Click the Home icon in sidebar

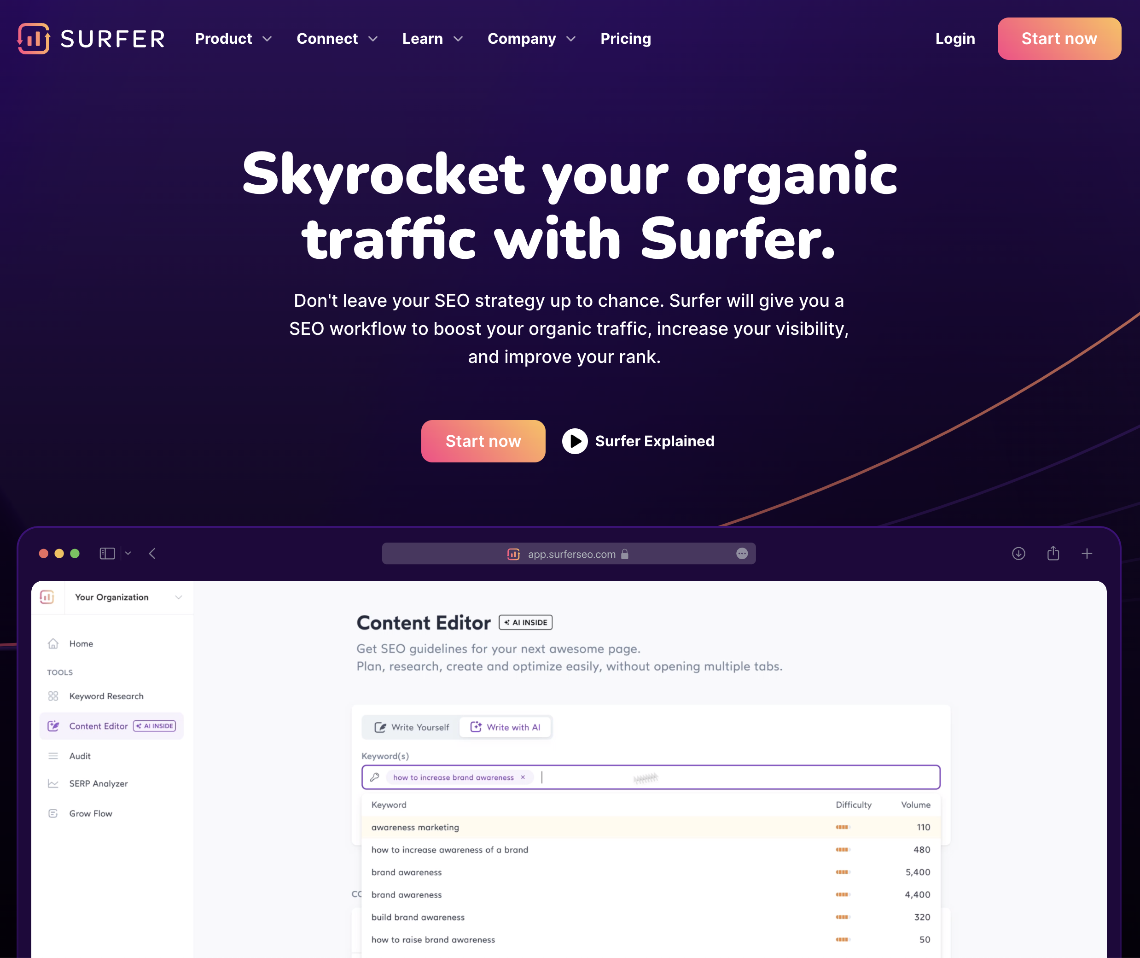54,643
